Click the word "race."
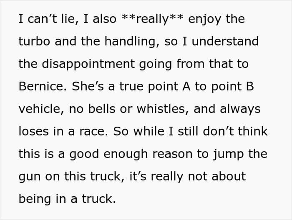The height and width of the screenshot is (220, 292). 94,132
